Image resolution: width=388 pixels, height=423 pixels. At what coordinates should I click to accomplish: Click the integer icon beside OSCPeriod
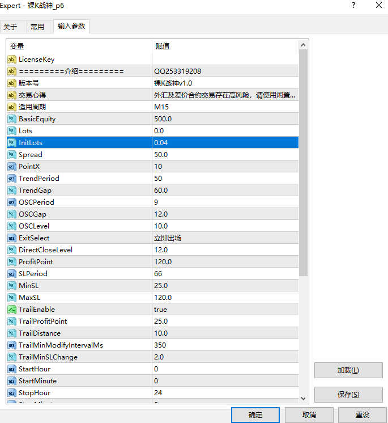point(11,202)
